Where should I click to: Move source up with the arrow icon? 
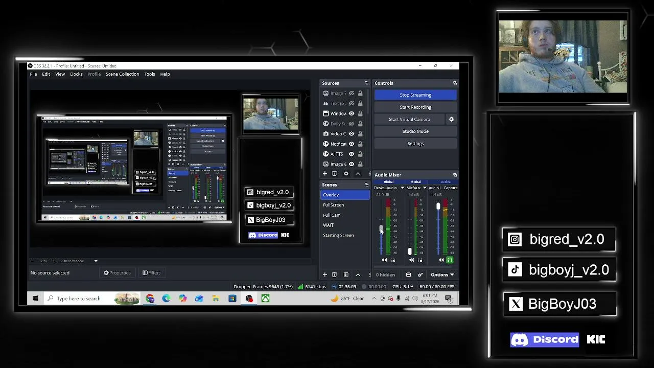pyautogui.click(x=358, y=174)
